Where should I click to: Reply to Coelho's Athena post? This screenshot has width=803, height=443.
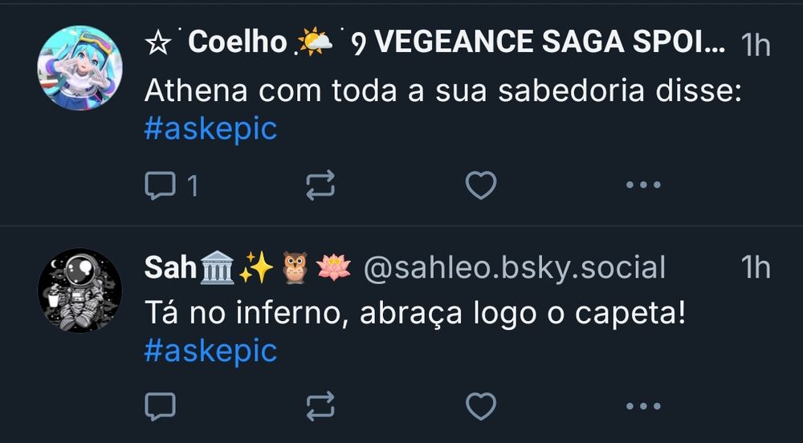click(x=161, y=185)
